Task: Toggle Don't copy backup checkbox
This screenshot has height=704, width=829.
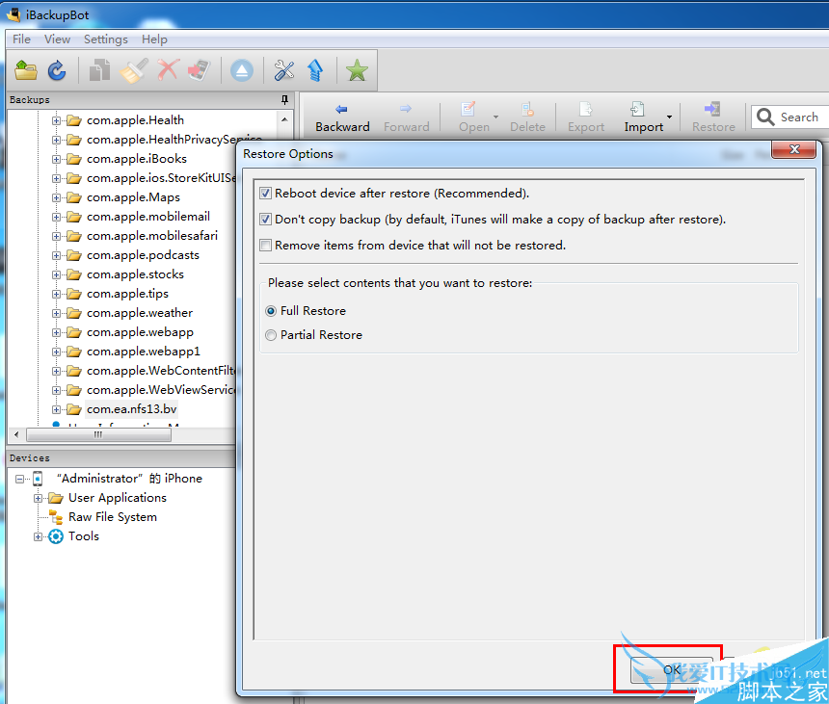Action: (265, 220)
